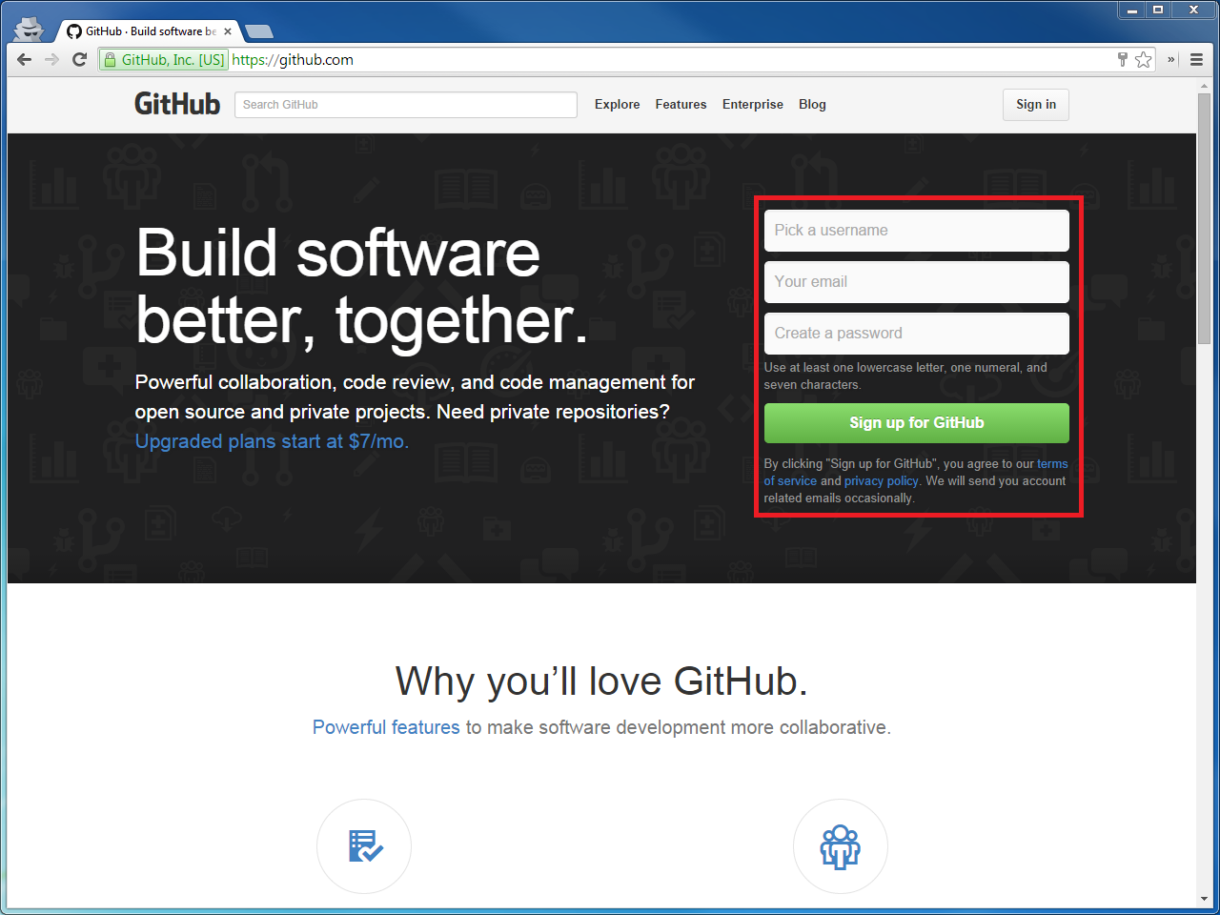Open the privacy policy link

[x=882, y=481]
